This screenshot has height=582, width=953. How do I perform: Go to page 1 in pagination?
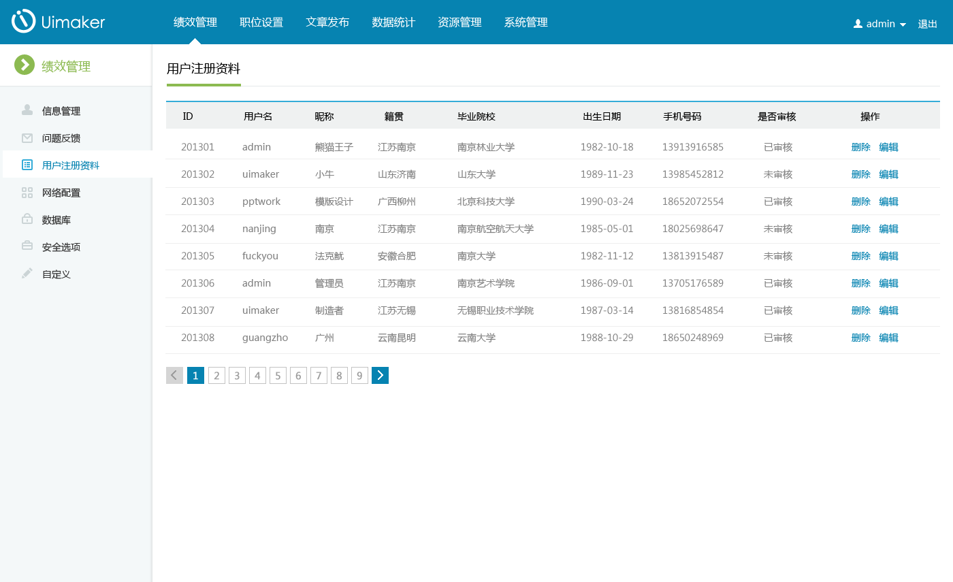[195, 375]
